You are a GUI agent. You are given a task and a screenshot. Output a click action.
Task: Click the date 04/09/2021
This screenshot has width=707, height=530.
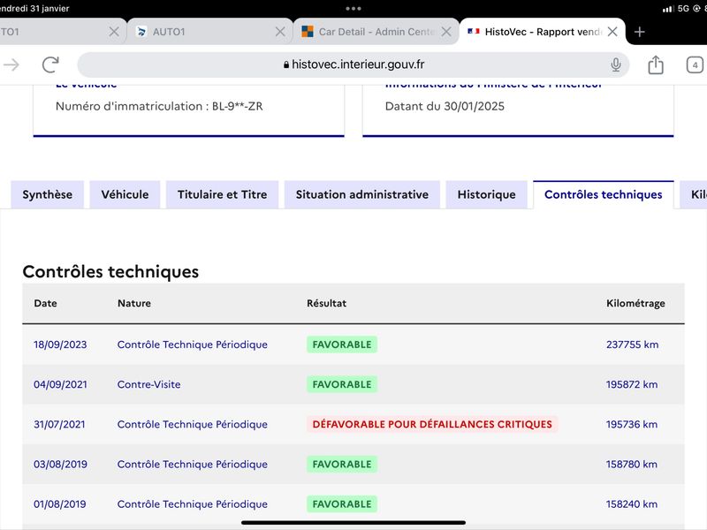tap(60, 384)
